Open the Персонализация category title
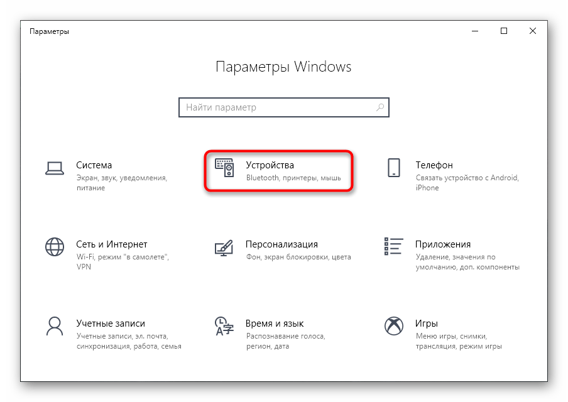 [x=282, y=245]
